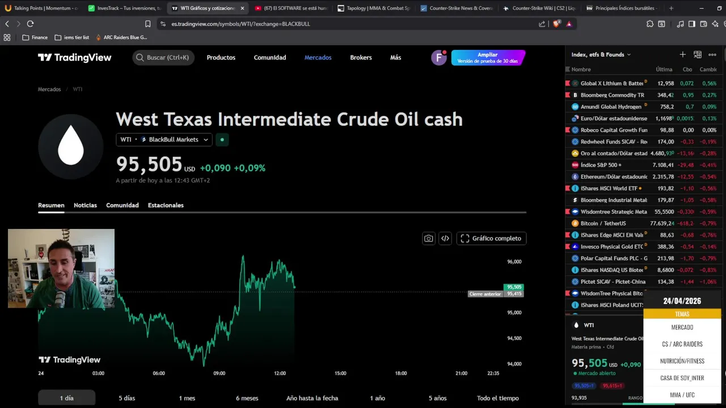Image resolution: width=726 pixels, height=408 pixels.
Task: Open Leo AI sparkle icon
Action: click(x=715, y=24)
